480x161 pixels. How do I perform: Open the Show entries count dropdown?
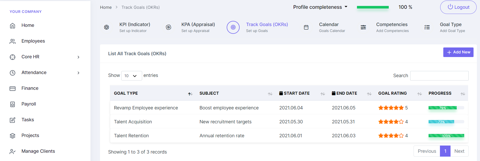(132, 76)
